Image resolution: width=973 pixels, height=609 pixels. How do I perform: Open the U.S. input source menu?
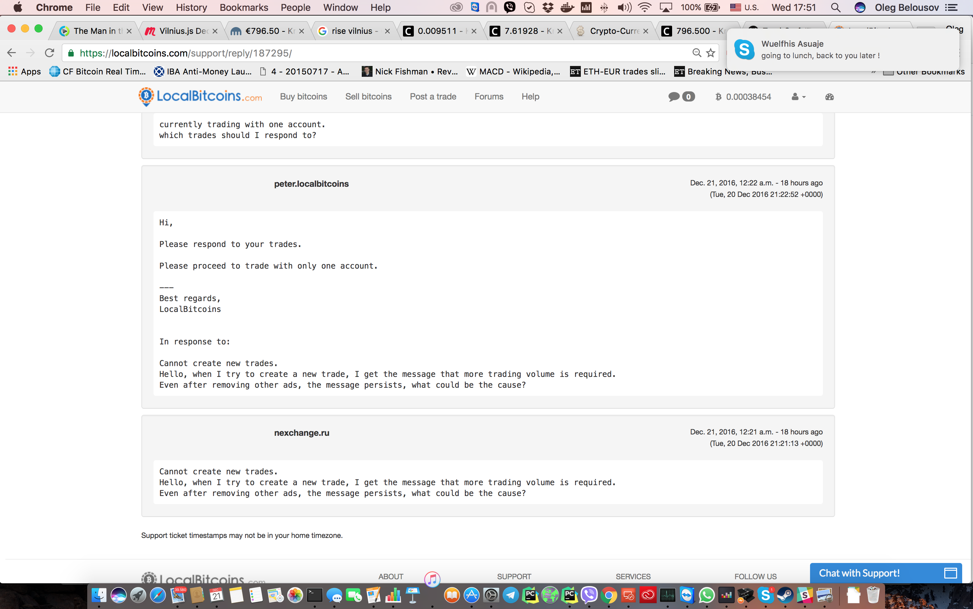744,7
